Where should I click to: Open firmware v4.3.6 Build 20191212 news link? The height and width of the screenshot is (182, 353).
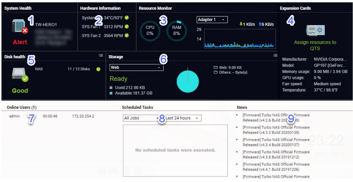tap(276, 154)
